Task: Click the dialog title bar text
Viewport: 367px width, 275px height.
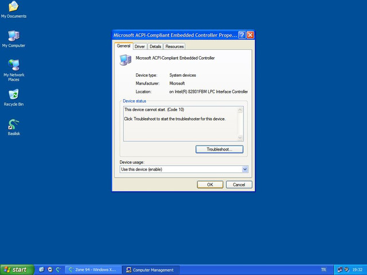Action: [175, 35]
